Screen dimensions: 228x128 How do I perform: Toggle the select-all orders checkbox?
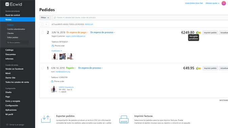(x=43, y=24)
